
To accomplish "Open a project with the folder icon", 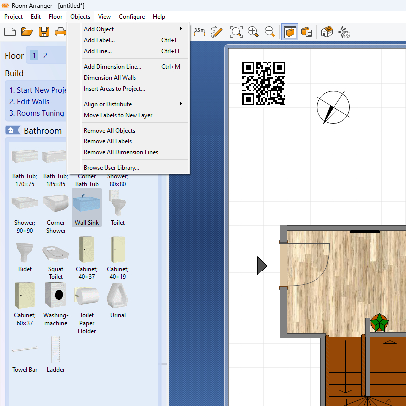I will tap(27, 32).
